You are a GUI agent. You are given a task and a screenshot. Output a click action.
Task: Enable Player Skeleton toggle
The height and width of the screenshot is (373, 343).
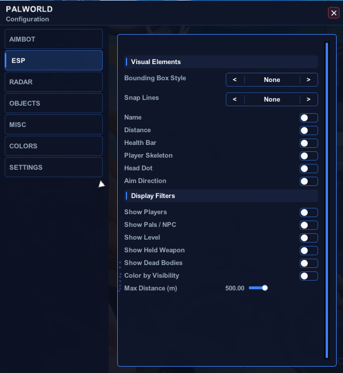[x=309, y=156]
